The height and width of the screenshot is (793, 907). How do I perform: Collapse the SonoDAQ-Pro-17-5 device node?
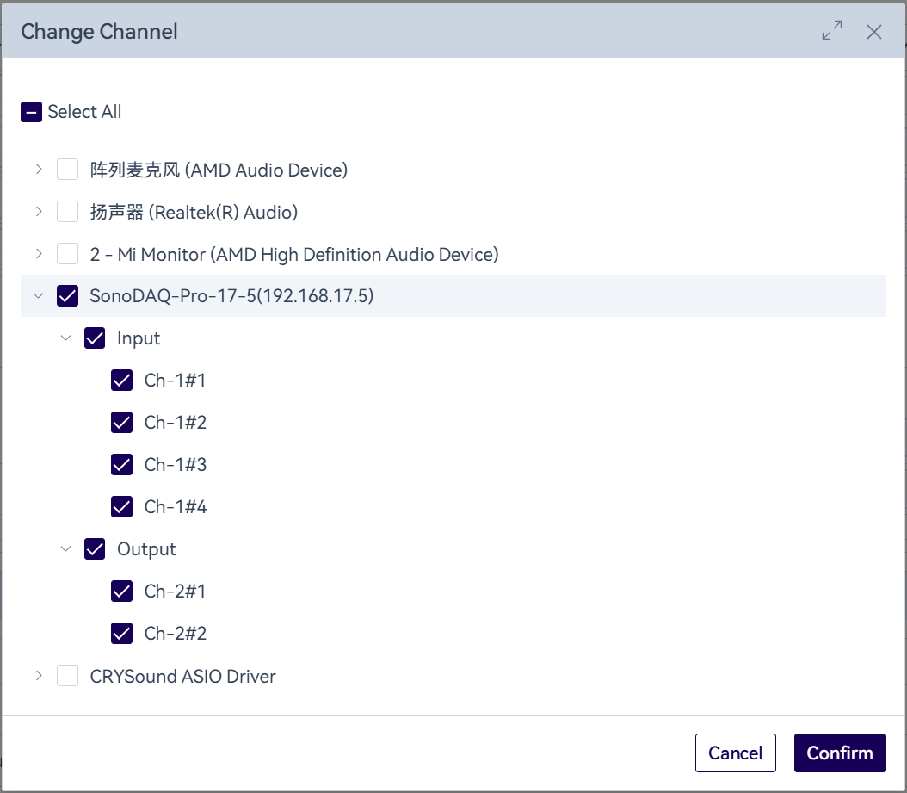(x=39, y=296)
